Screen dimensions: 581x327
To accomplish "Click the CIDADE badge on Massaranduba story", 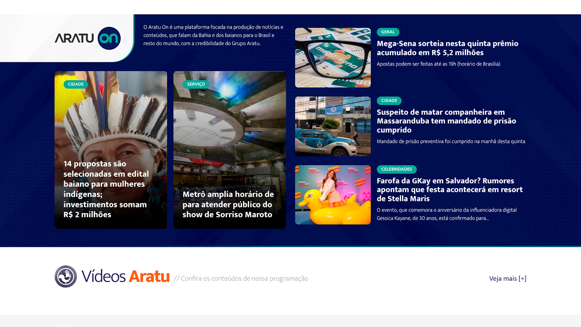I will click(x=388, y=101).
